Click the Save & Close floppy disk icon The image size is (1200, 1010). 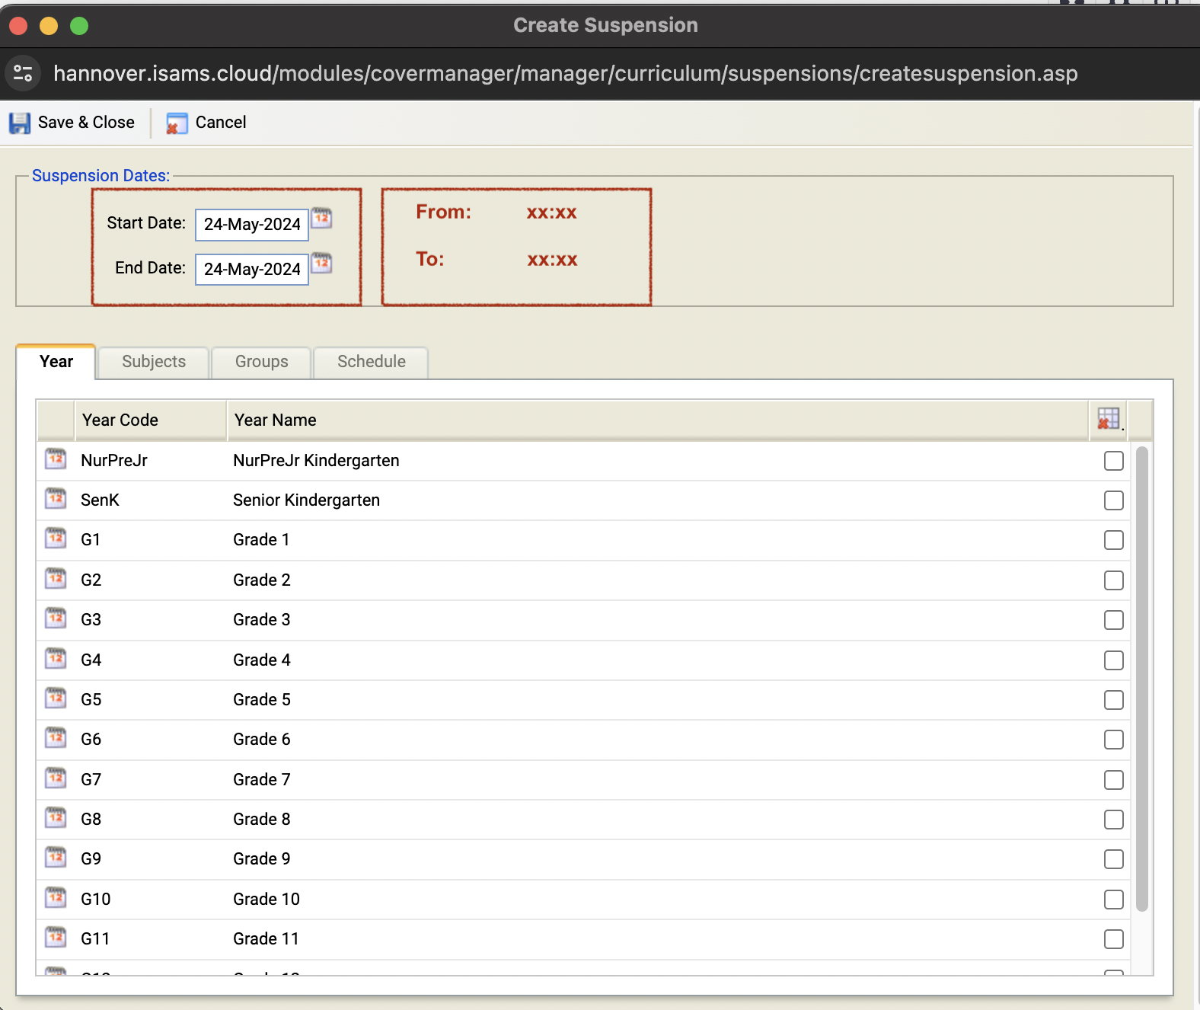(x=20, y=123)
